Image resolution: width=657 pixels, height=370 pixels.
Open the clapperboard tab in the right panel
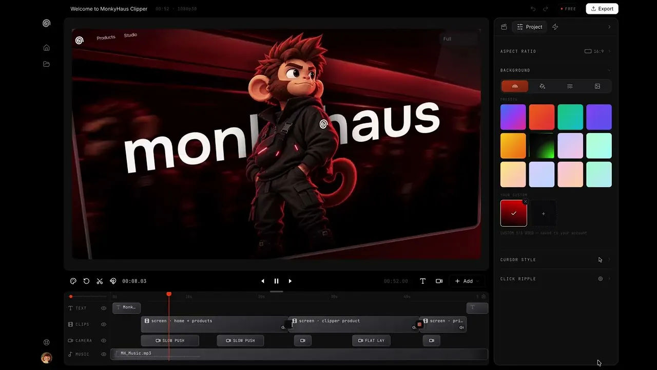point(504,27)
